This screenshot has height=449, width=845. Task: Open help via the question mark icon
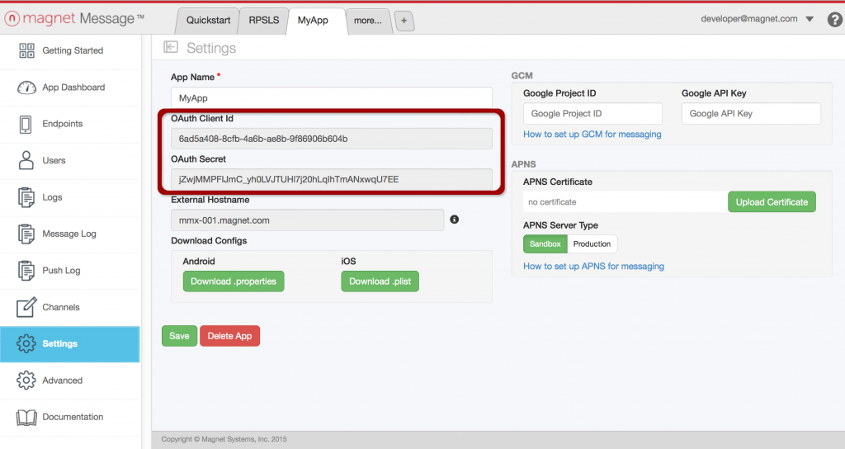coord(834,20)
